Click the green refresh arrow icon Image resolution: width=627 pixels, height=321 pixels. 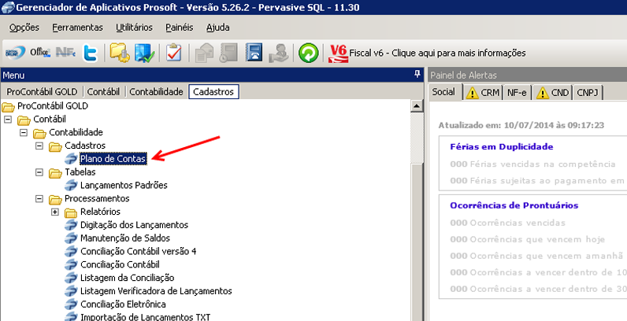point(308,53)
